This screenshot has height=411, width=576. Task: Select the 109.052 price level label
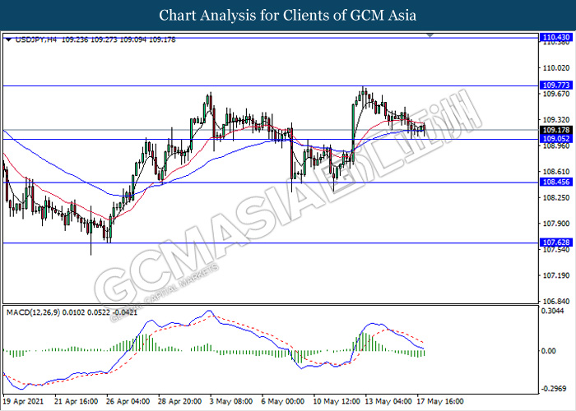point(555,138)
